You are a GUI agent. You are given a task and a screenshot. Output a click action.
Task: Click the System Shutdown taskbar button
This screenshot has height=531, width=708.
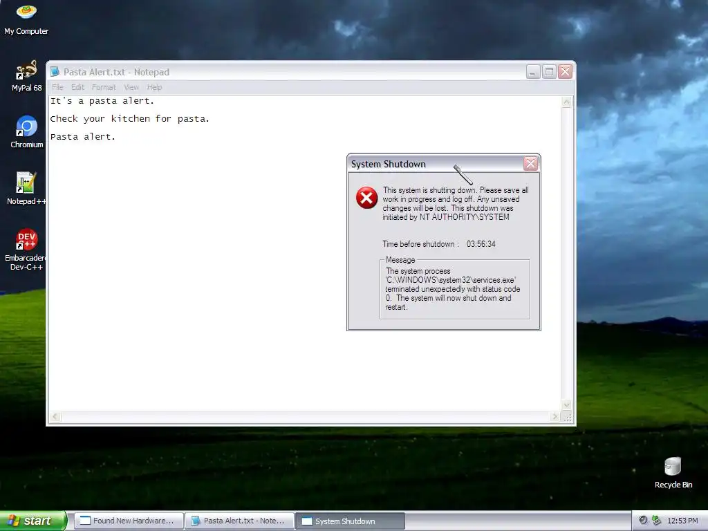[x=351, y=521]
